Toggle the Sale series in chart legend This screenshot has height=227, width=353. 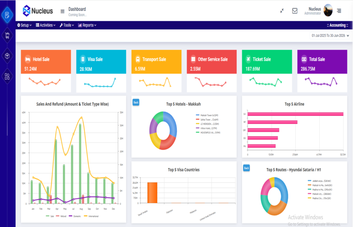[x=50, y=216]
